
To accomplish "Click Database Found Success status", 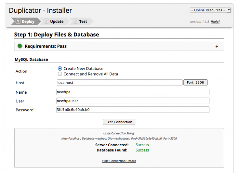I will tap(142, 150).
